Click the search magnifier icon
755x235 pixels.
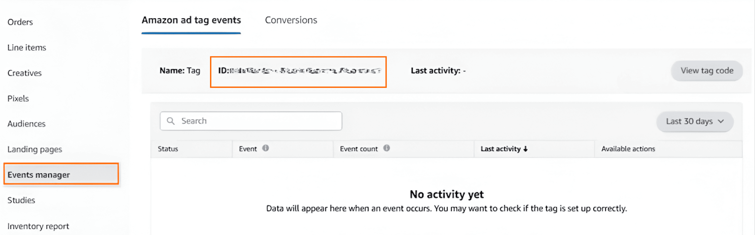tap(171, 121)
